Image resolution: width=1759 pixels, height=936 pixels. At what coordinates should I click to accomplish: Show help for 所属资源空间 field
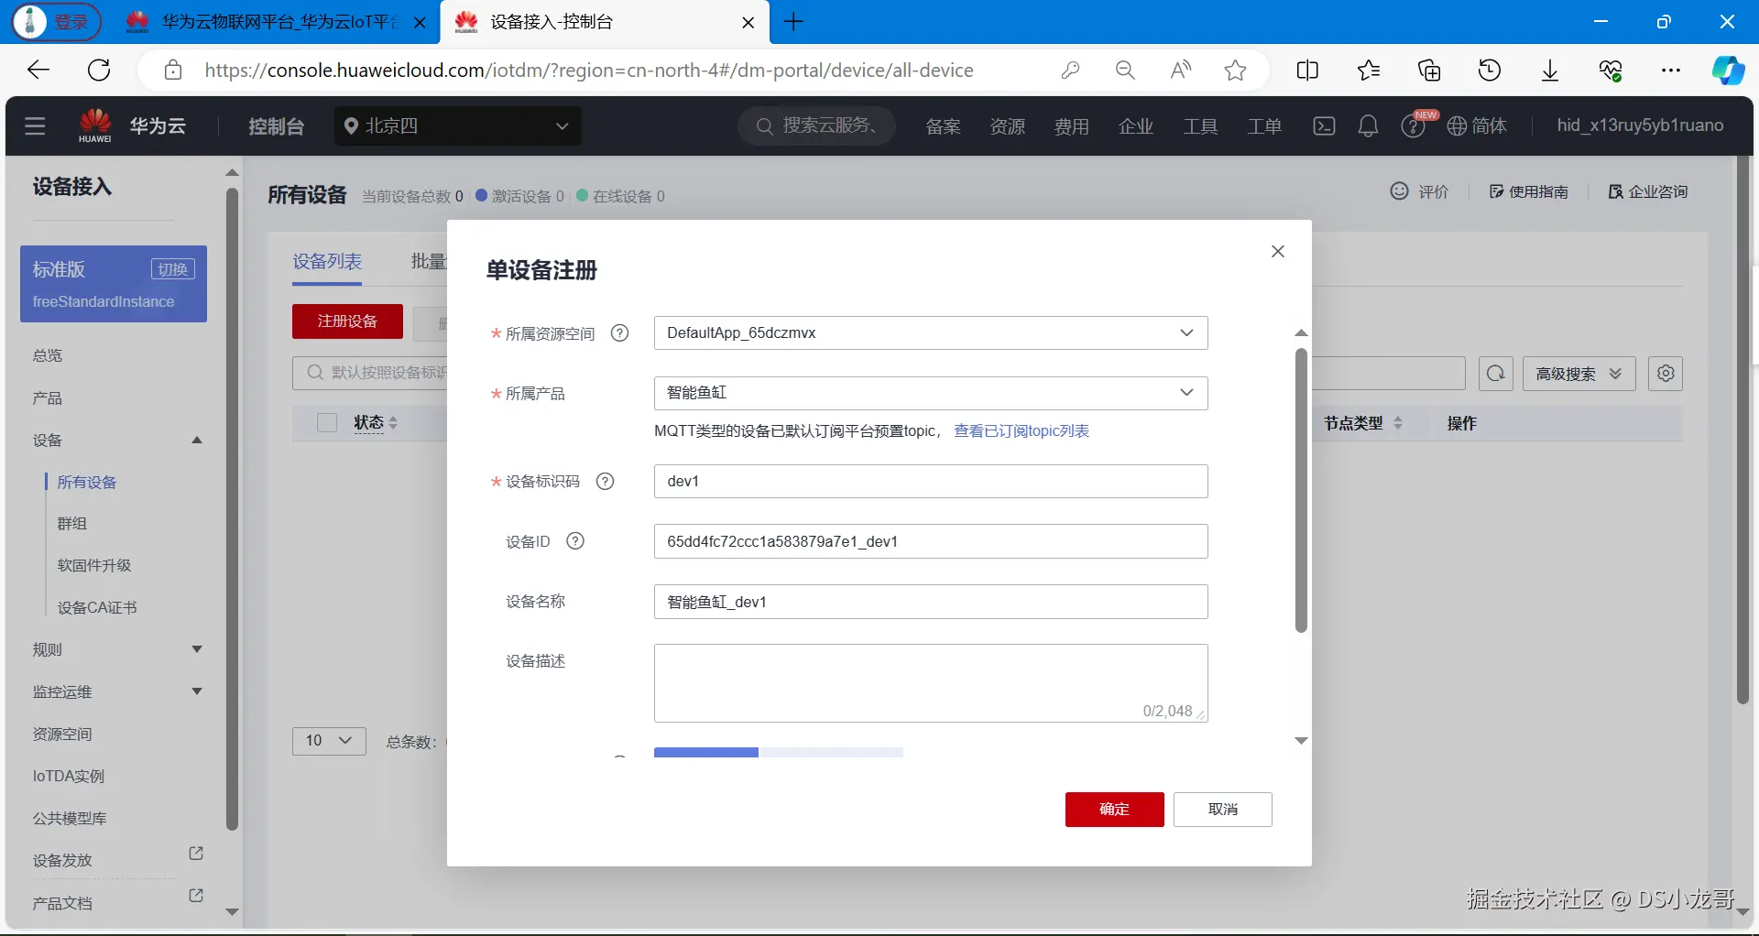[619, 333]
